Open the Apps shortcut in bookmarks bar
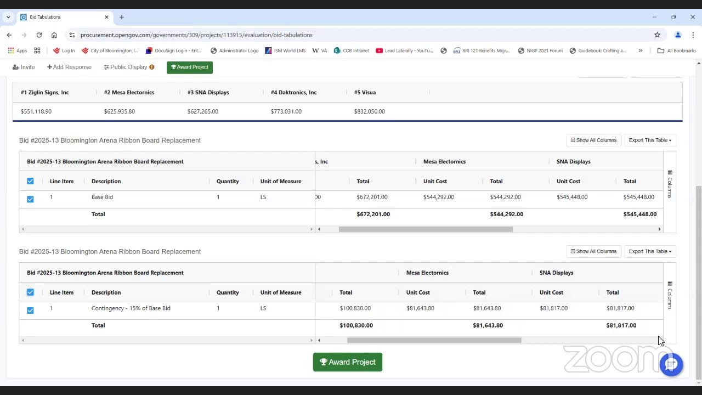This screenshot has height=395, width=702. click(x=17, y=50)
